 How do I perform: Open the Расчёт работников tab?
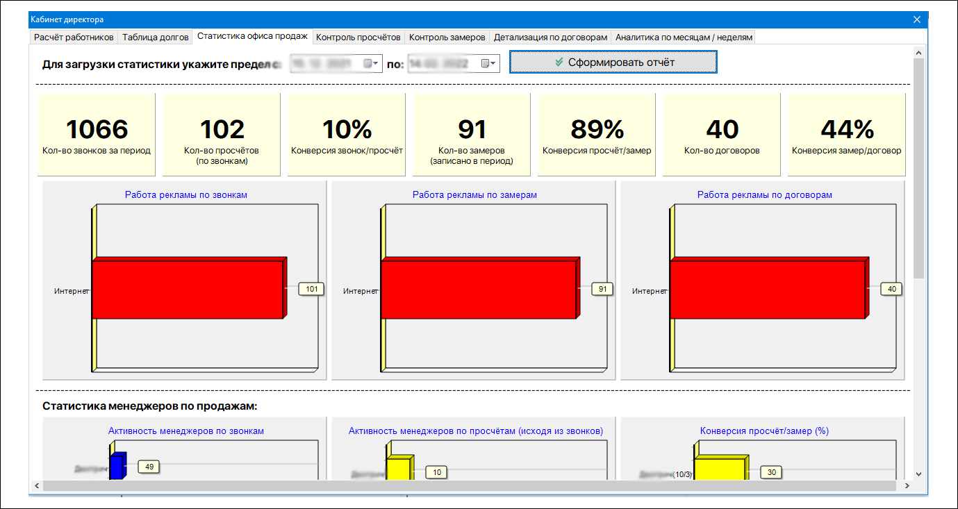73,37
